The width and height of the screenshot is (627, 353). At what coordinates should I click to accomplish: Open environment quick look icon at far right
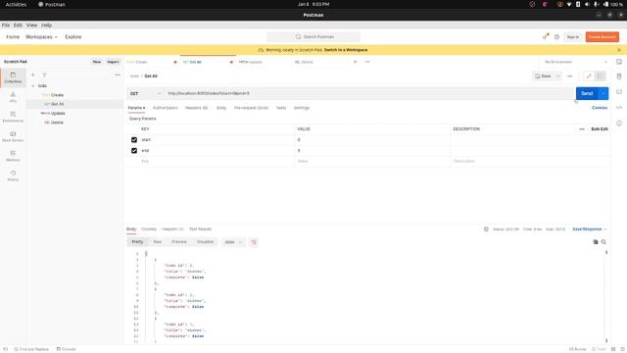619,62
